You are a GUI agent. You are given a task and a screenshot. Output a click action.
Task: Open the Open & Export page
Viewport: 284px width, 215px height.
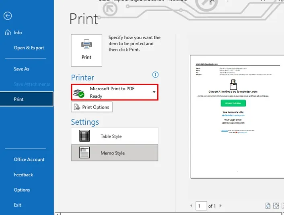click(29, 48)
